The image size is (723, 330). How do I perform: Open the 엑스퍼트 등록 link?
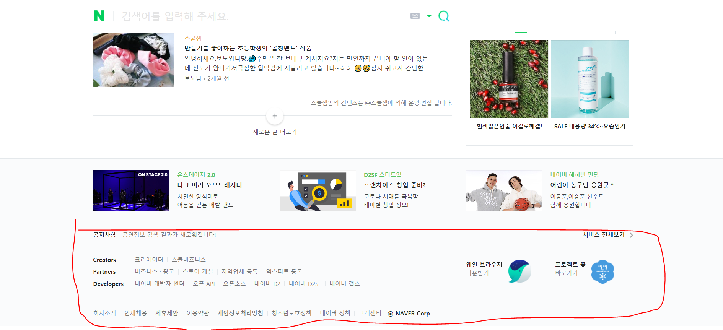(284, 271)
